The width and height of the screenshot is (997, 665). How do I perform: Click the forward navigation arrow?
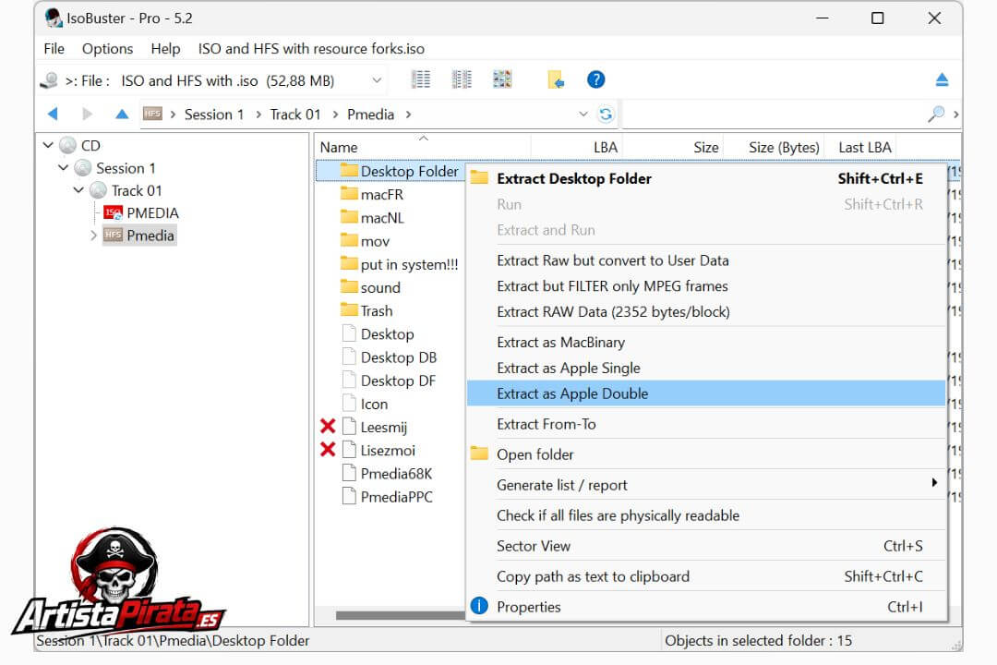coord(88,114)
